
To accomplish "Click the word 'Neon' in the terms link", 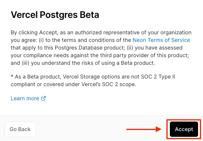I will (x=139, y=40).
